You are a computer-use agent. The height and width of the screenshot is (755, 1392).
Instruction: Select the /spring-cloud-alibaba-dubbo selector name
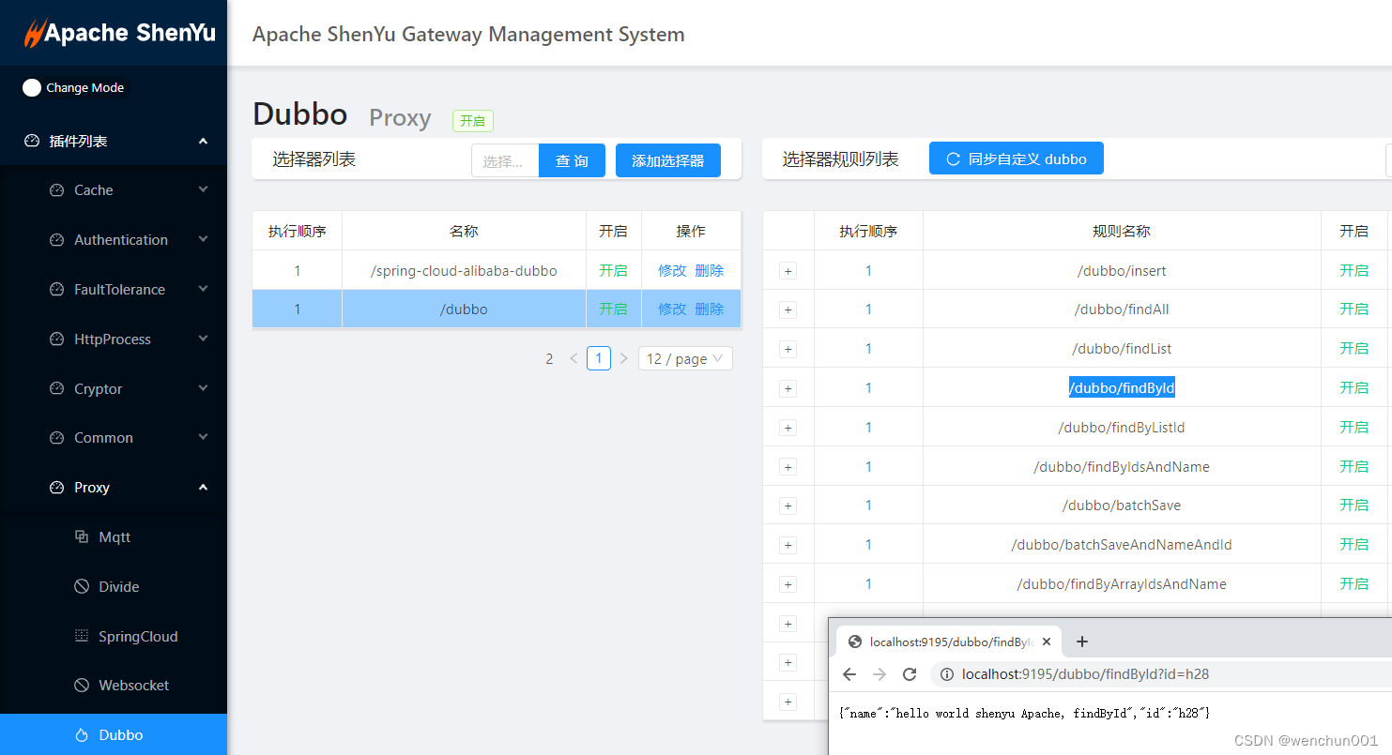coord(464,270)
